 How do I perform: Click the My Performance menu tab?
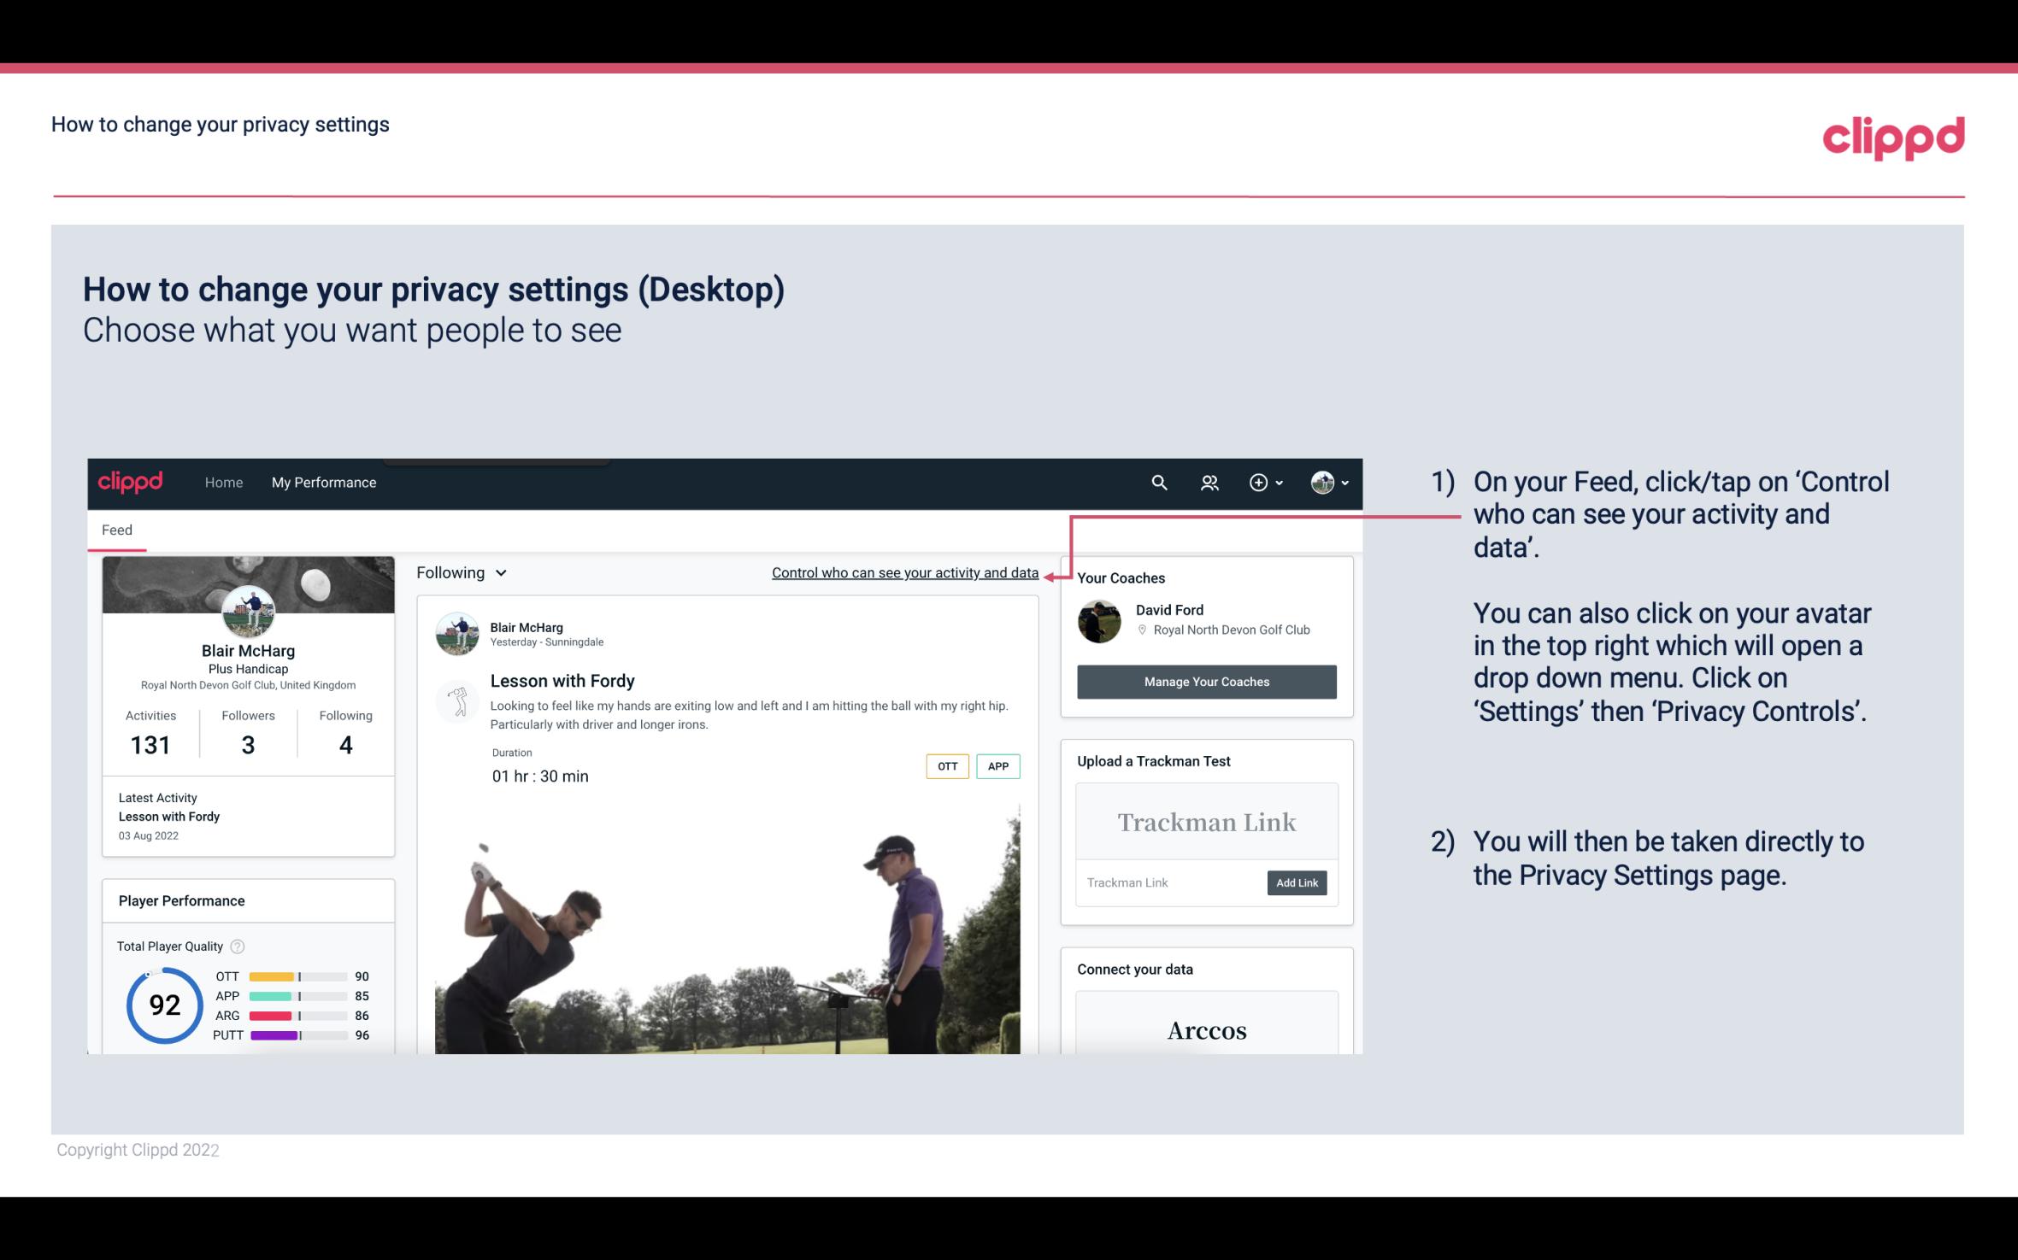(x=324, y=482)
